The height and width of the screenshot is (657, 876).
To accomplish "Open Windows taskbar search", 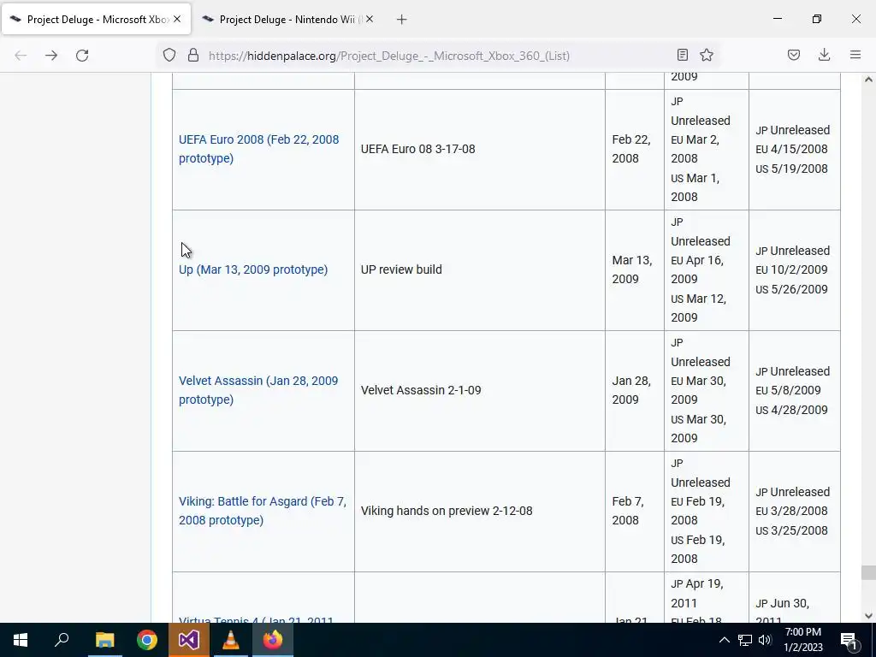I will click(x=62, y=640).
